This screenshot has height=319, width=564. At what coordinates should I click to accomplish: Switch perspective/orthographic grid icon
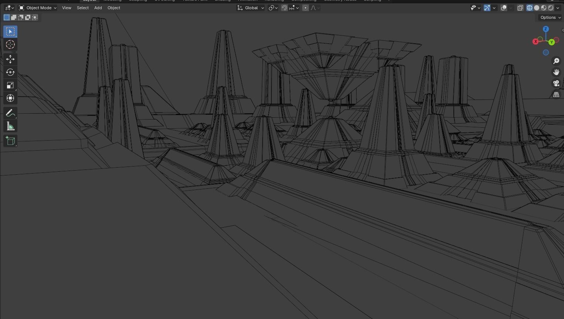(x=556, y=95)
